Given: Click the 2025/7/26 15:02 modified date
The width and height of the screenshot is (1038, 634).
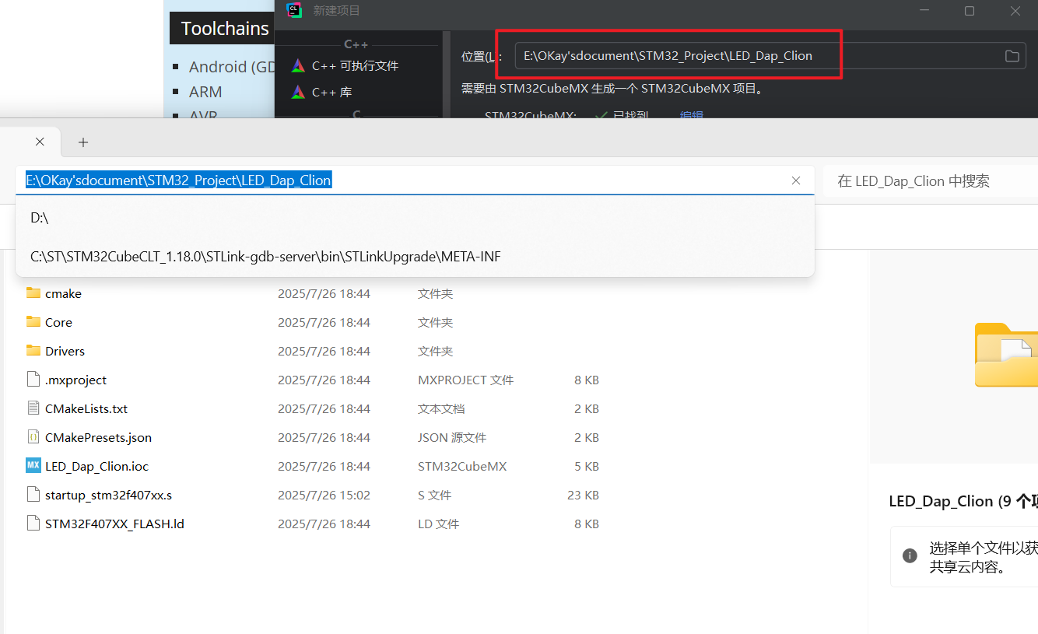Looking at the screenshot, I should click(324, 495).
